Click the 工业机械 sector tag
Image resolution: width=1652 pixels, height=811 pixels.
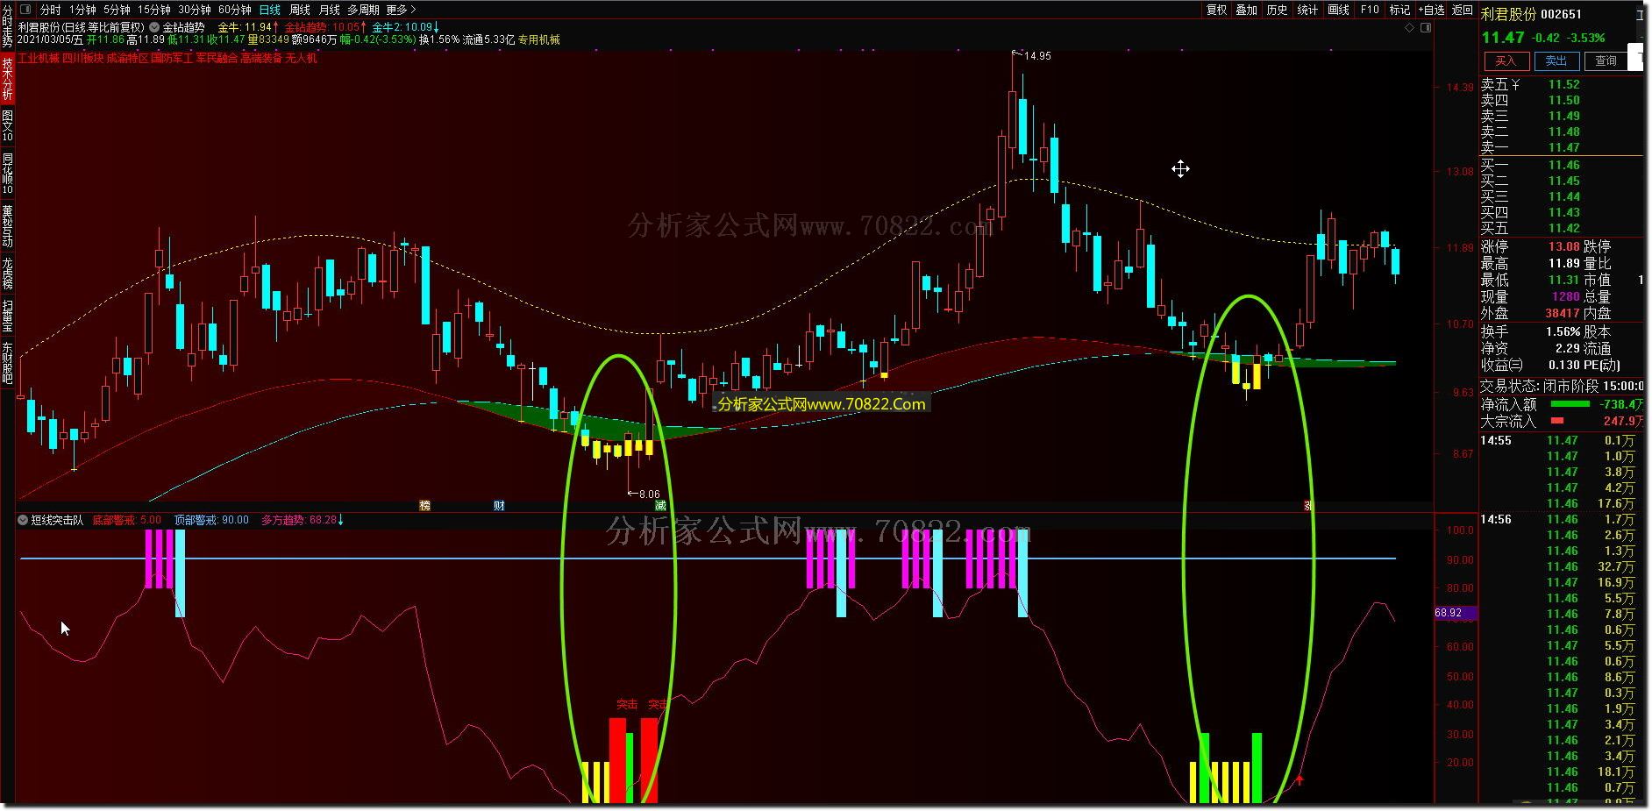click(39, 58)
